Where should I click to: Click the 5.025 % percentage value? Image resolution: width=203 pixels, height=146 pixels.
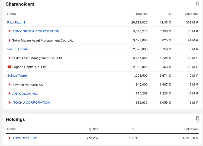pos(165,40)
